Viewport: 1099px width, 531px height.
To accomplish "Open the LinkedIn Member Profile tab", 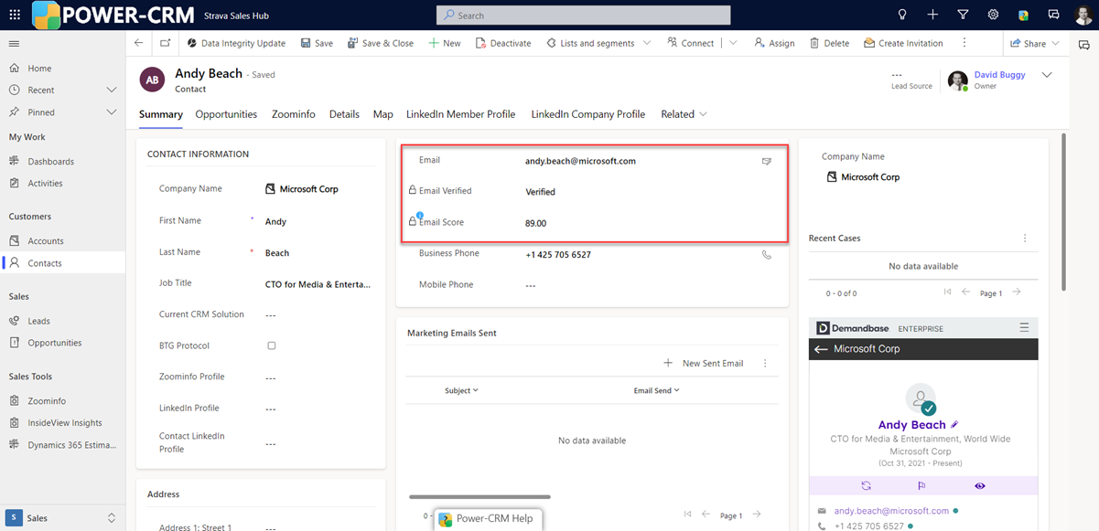I will (460, 114).
